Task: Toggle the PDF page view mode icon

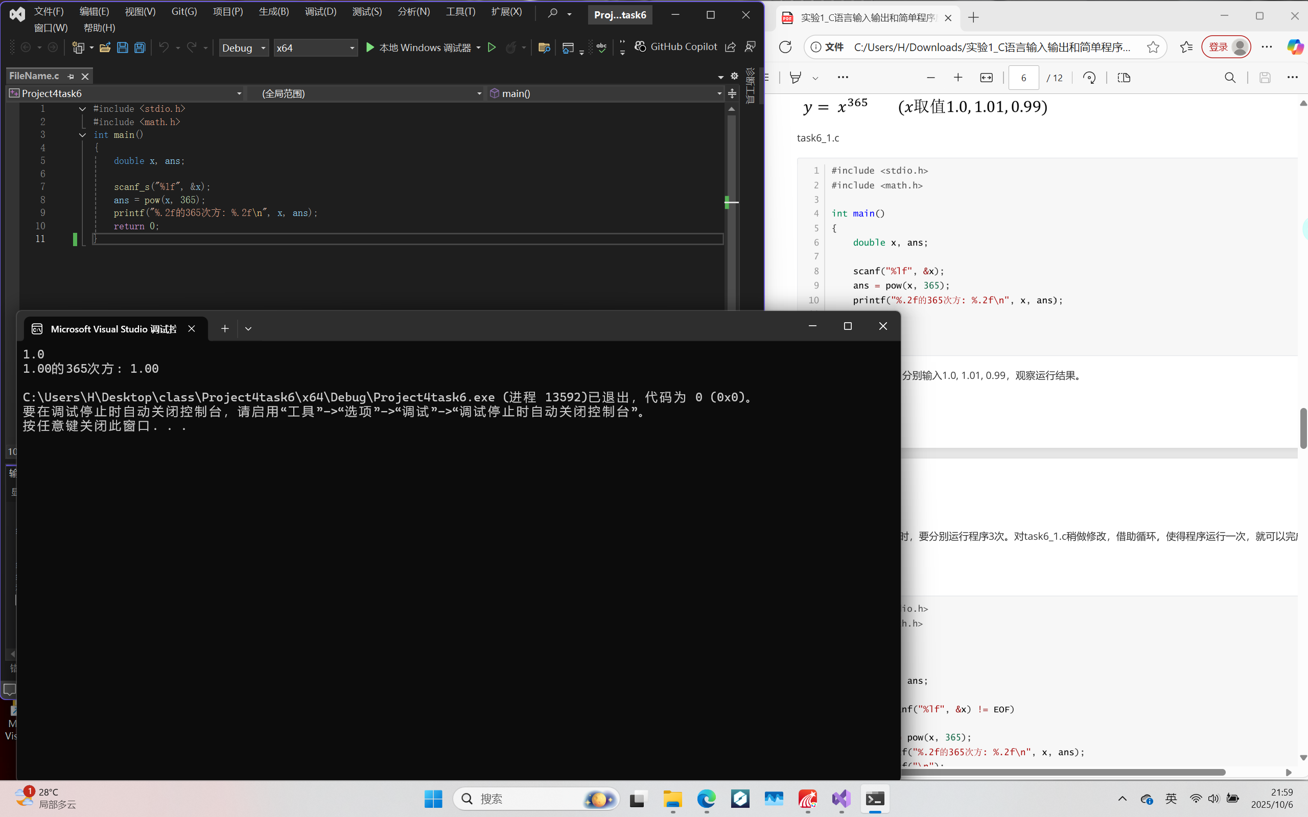Action: [x=1124, y=78]
